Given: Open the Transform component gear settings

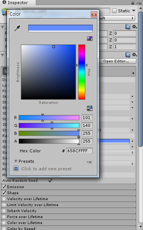Looking at the screenshot, I should 134,27.
